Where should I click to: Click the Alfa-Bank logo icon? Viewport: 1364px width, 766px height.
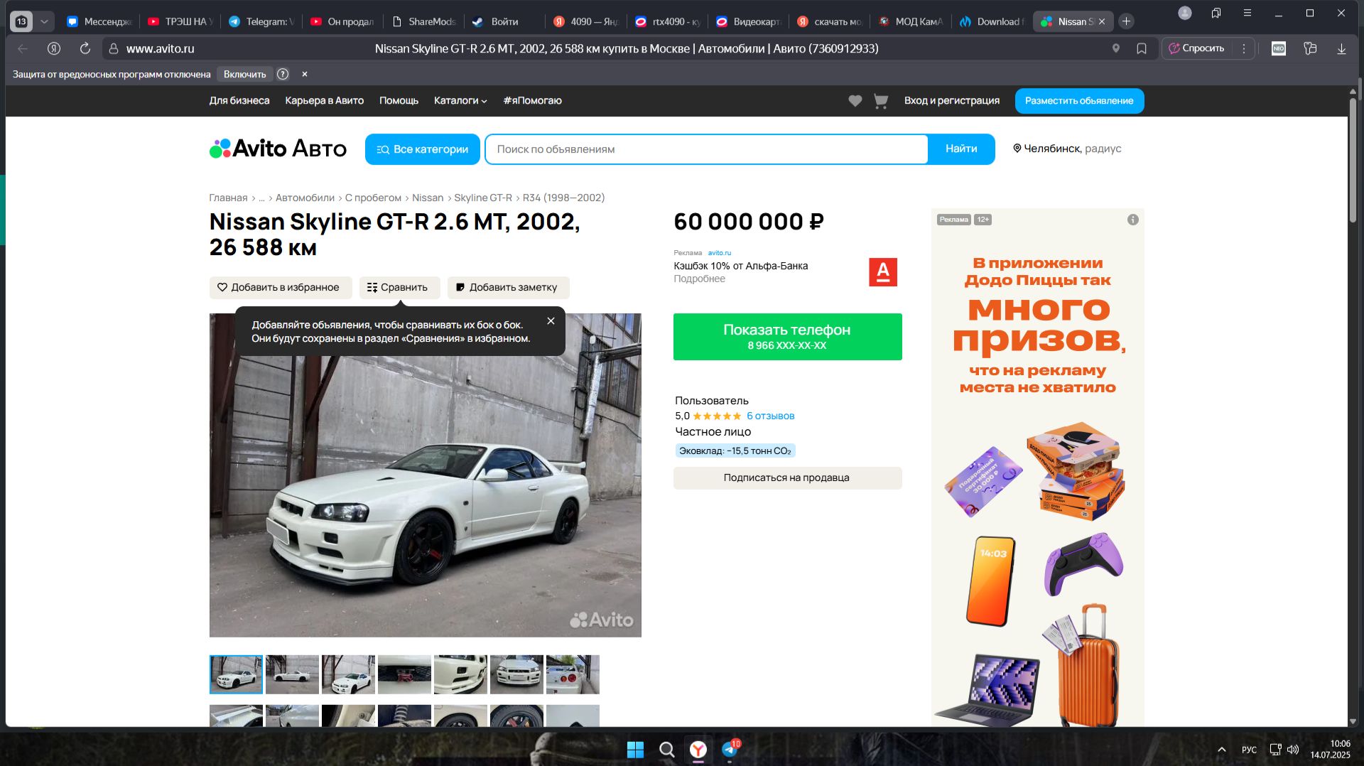click(883, 272)
